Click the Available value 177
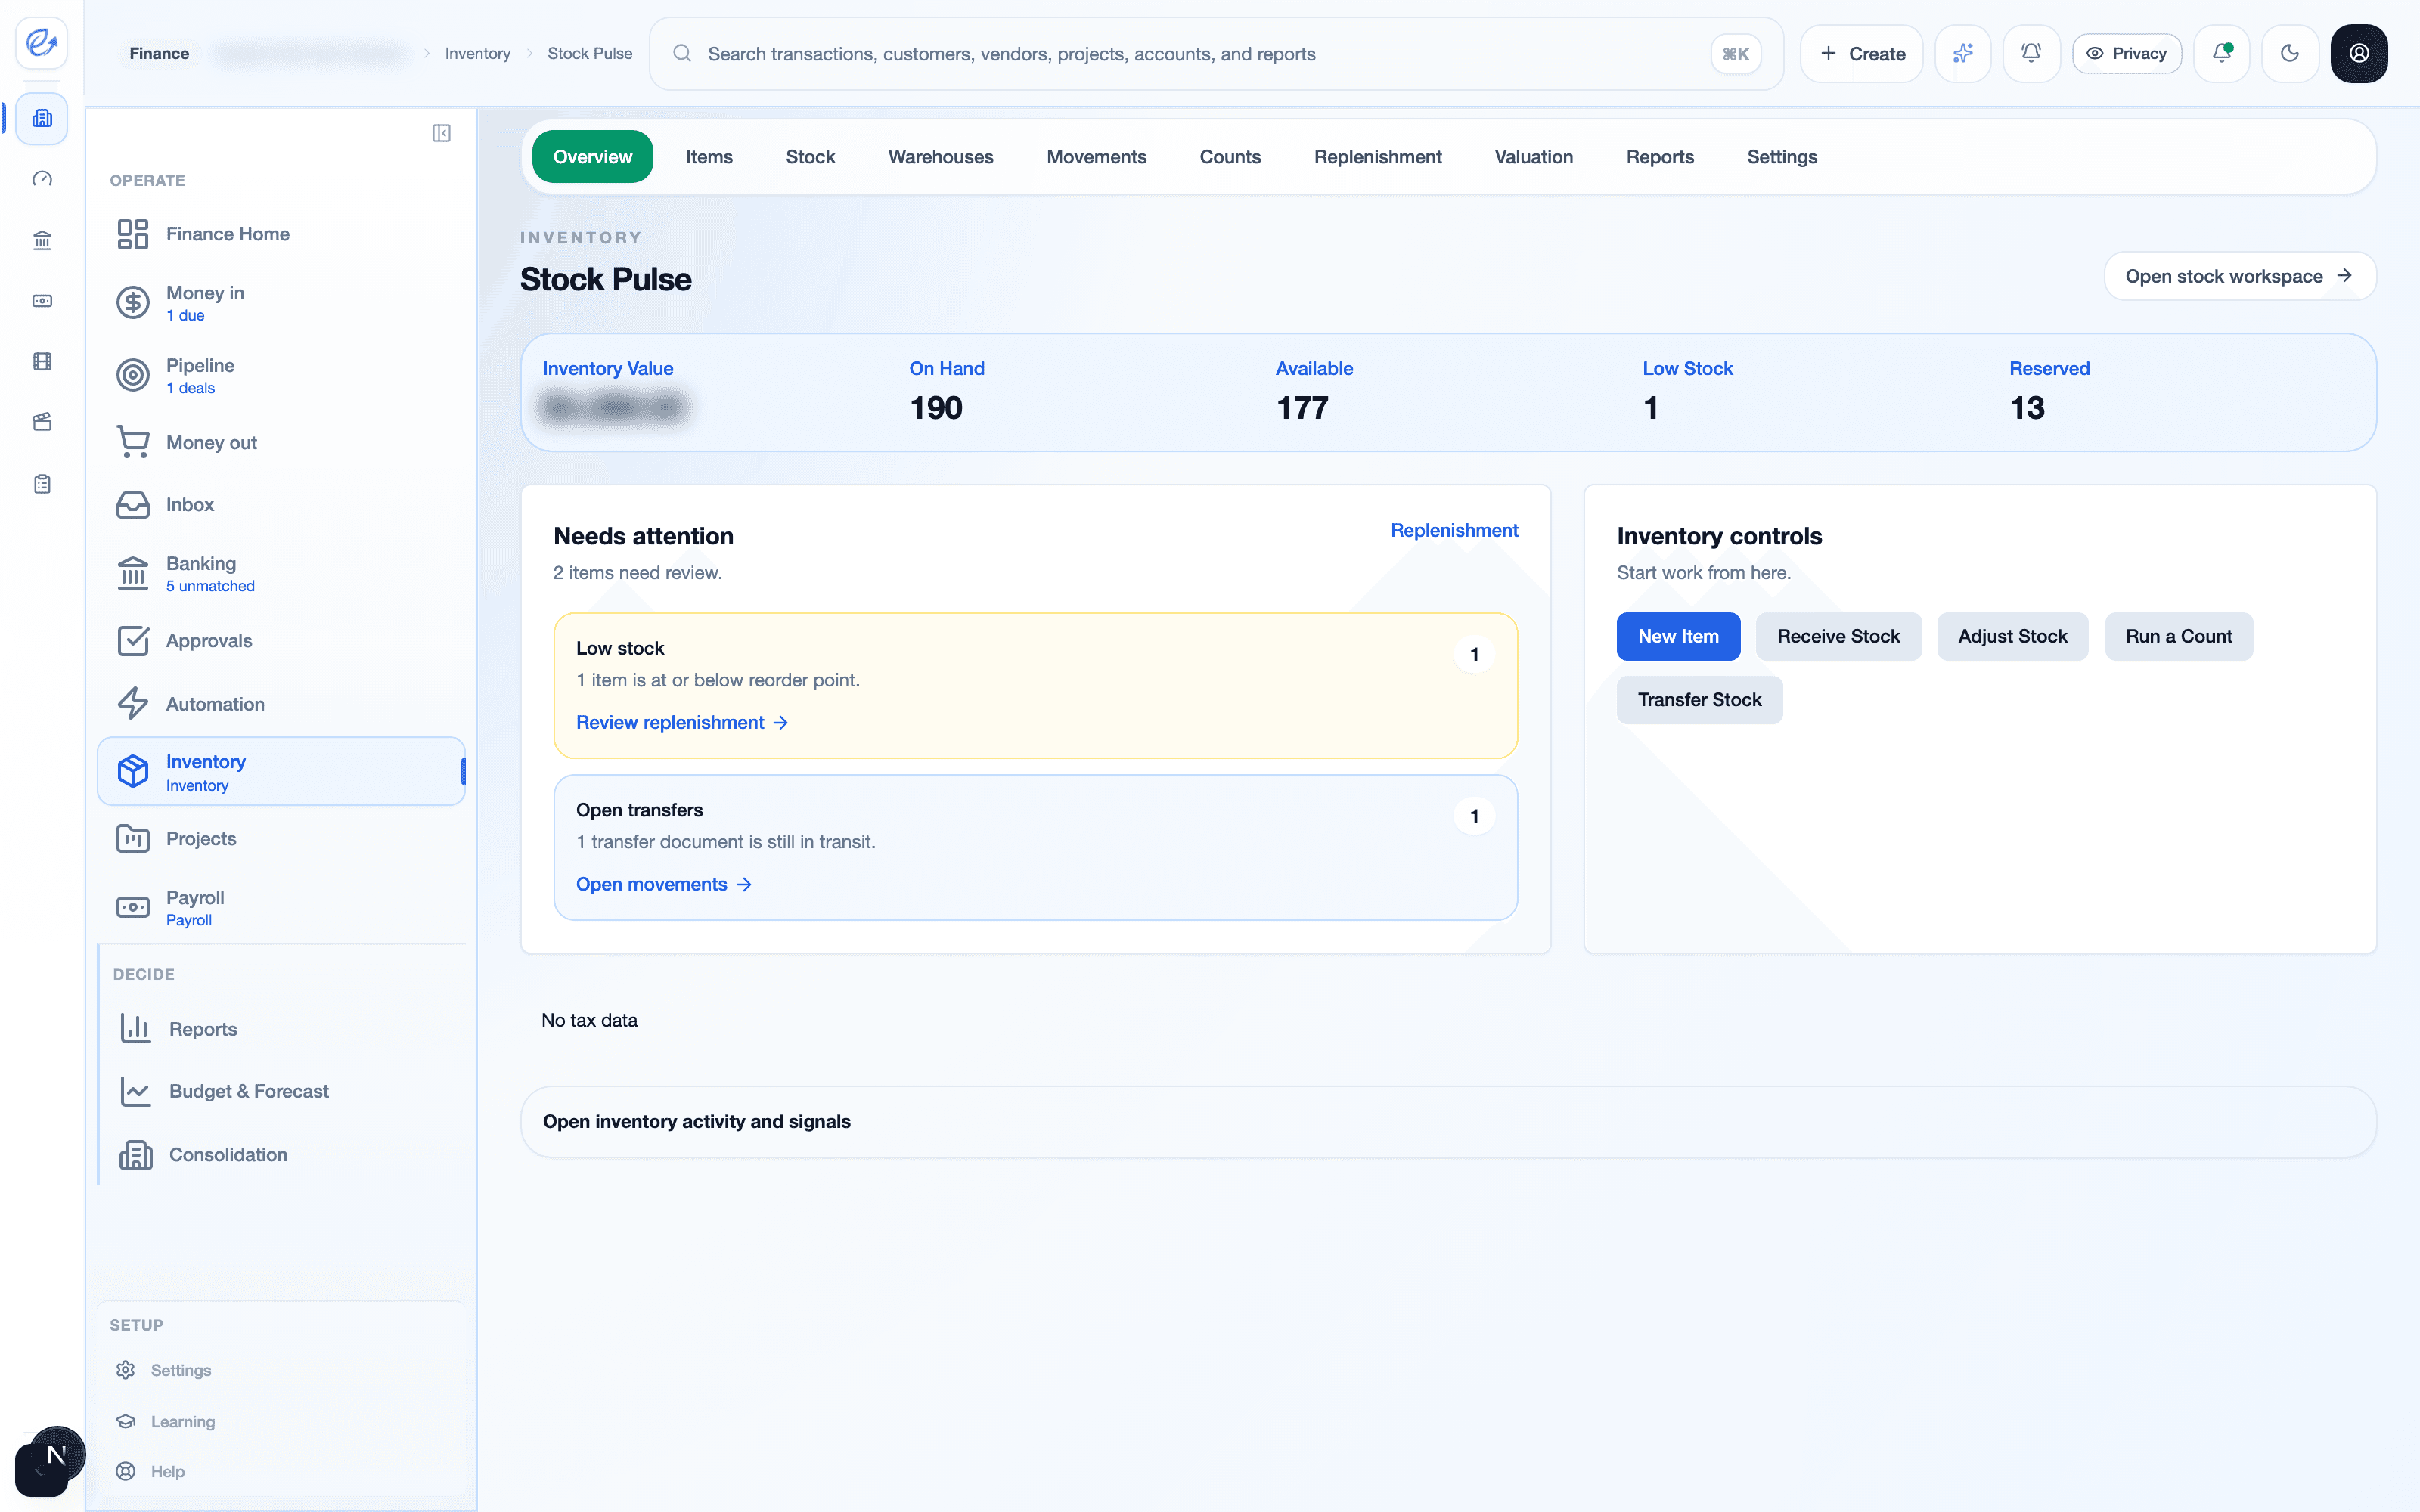 [x=1302, y=408]
